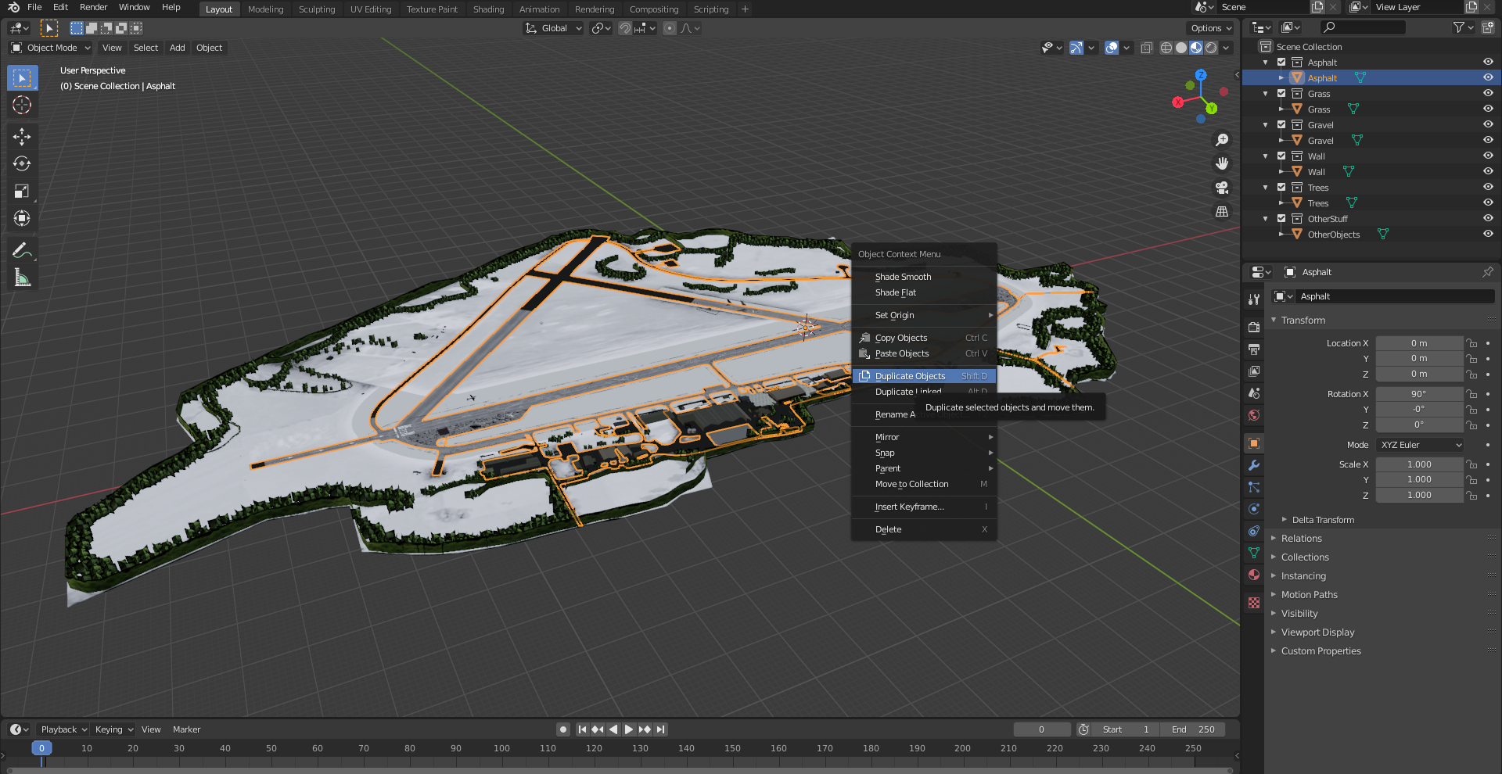Activate the Annotate pencil tool
This screenshot has width=1502, height=774.
(22, 251)
